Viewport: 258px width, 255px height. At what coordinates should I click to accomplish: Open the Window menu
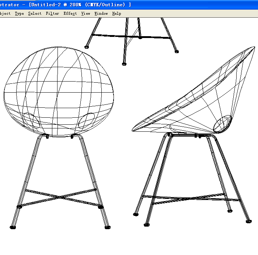click(101, 14)
